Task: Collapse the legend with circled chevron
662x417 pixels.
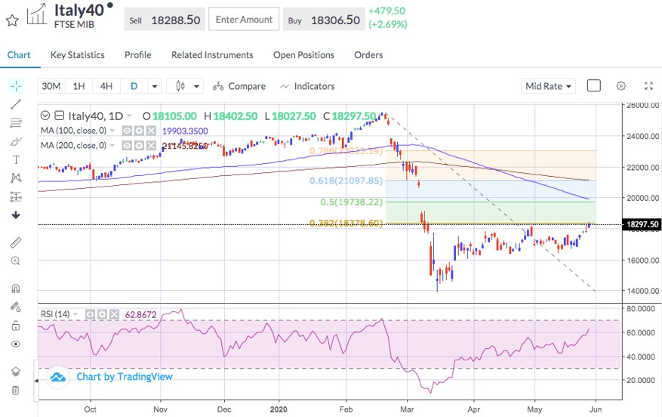Action: 45,116
